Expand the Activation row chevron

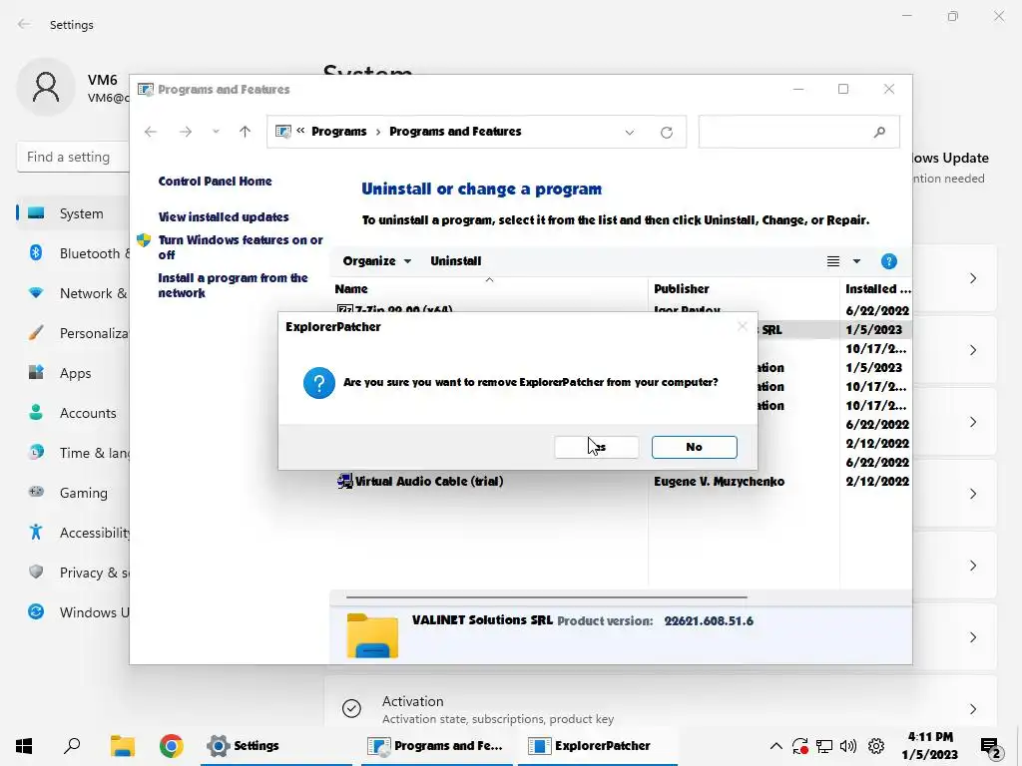pos(972,709)
